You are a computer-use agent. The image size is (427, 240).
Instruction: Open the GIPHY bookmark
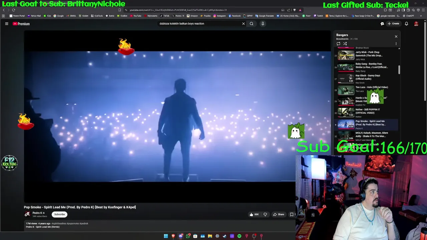[248, 16]
